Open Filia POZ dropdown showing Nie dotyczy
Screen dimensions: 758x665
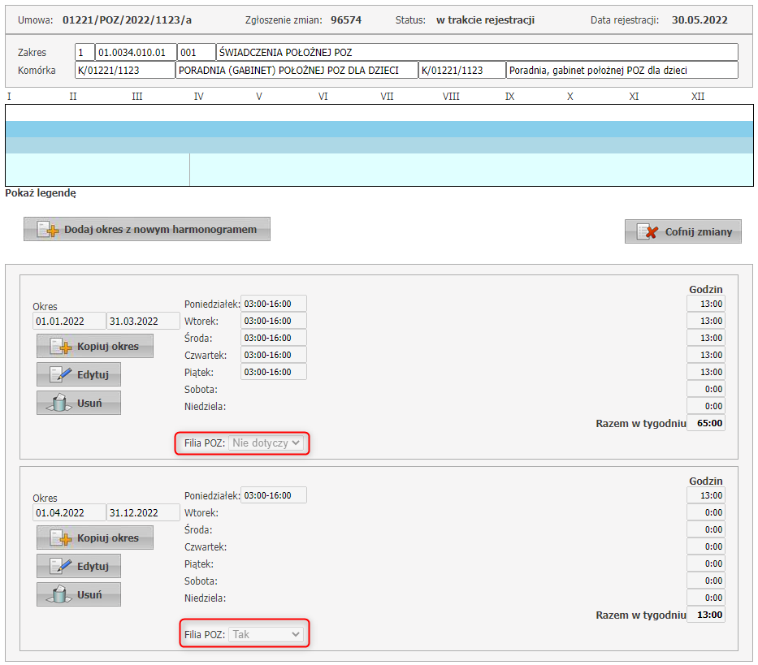point(266,443)
